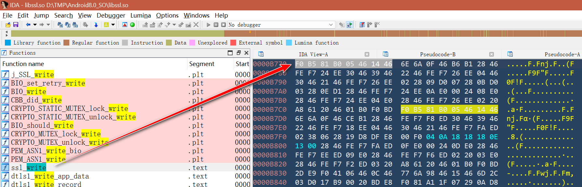Open the Options menu
This screenshot has height=187, width=582.
coord(167,15)
